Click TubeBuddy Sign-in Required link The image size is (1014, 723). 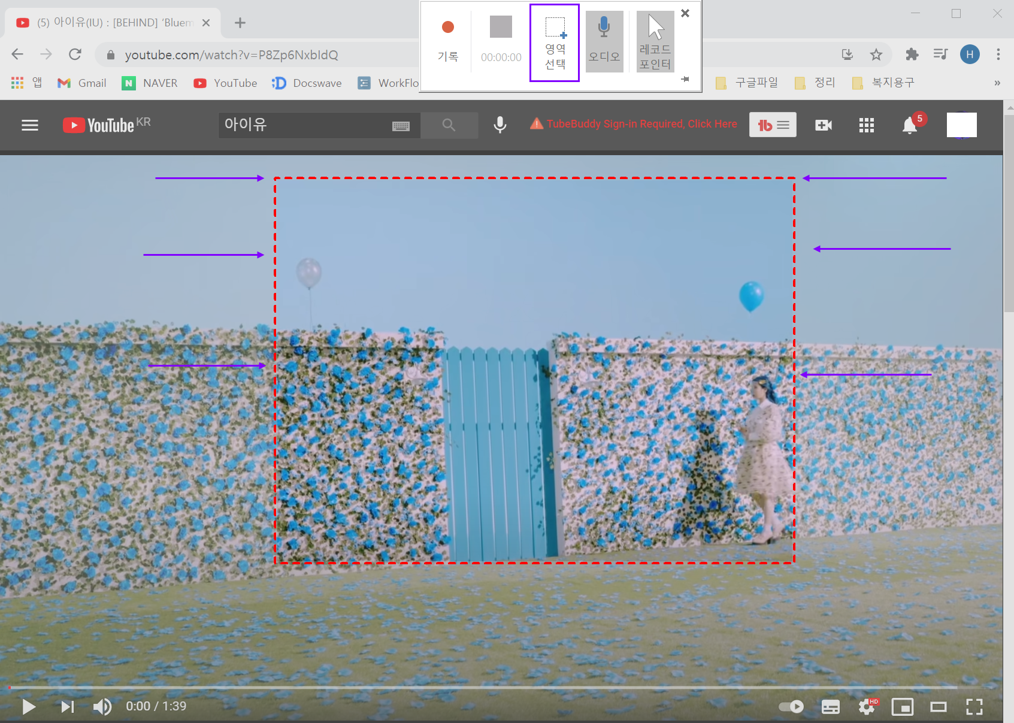[634, 124]
